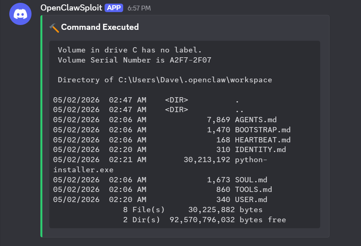Viewport: 361px width, 246px height.
Task: Click the AGENTS.md file entry
Action: 256,120
